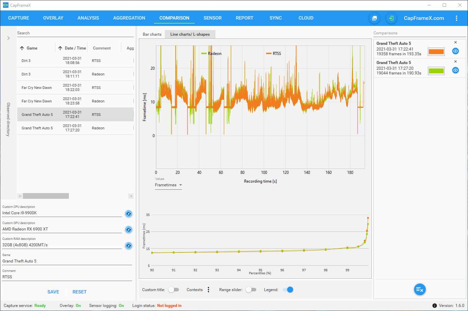Select the Dirt 3 Radeon record

pyautogui.click(x=75, y=74)
